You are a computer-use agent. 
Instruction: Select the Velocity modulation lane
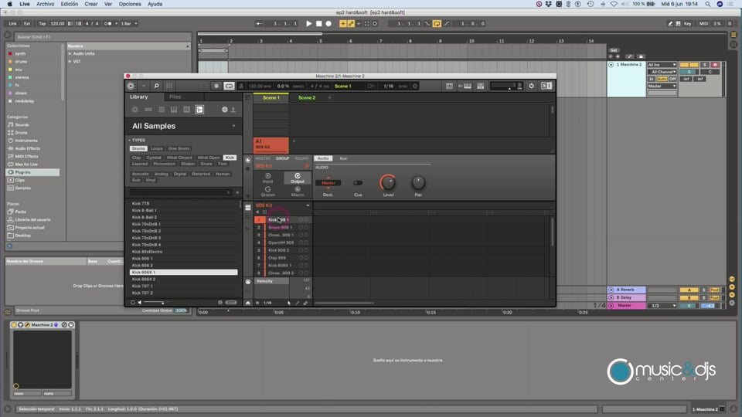point(271,281)
